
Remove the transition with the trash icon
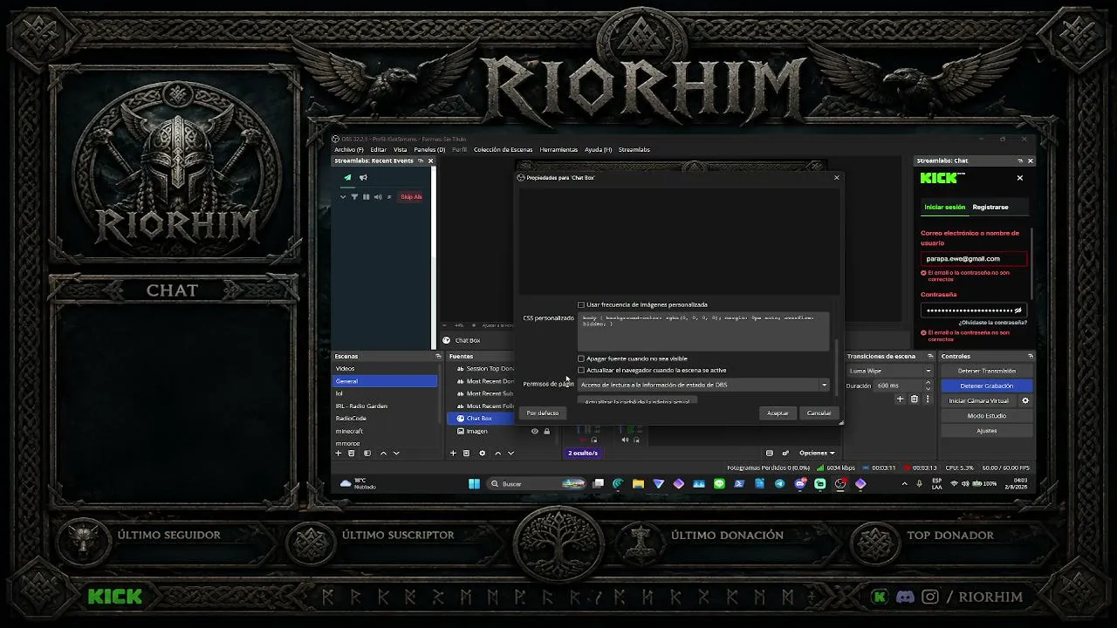coord(915,399)
